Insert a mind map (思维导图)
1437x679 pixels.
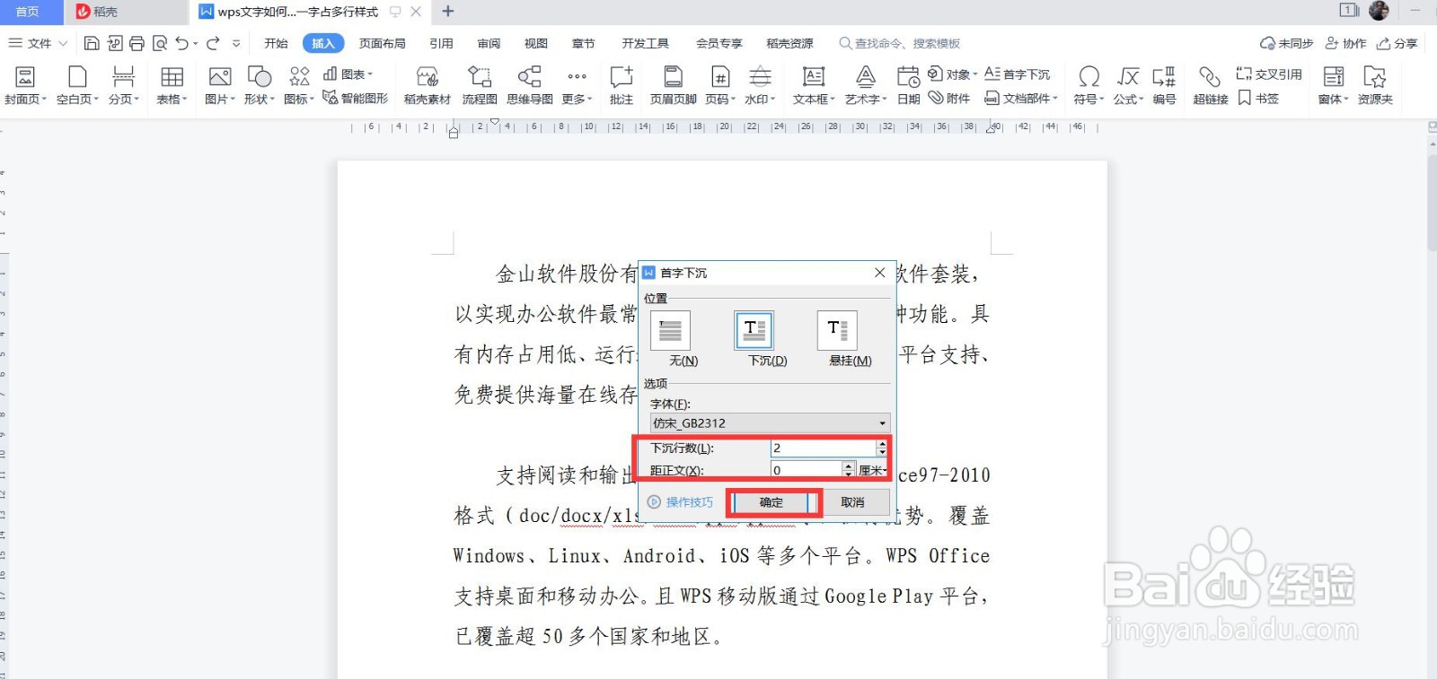(x=530, y=85)
